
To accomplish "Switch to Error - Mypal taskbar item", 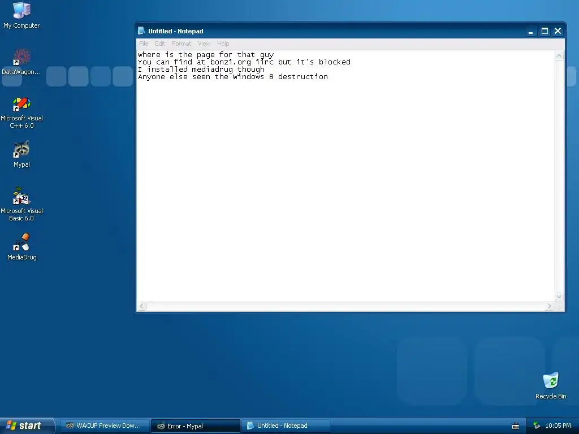I will 195,426.
